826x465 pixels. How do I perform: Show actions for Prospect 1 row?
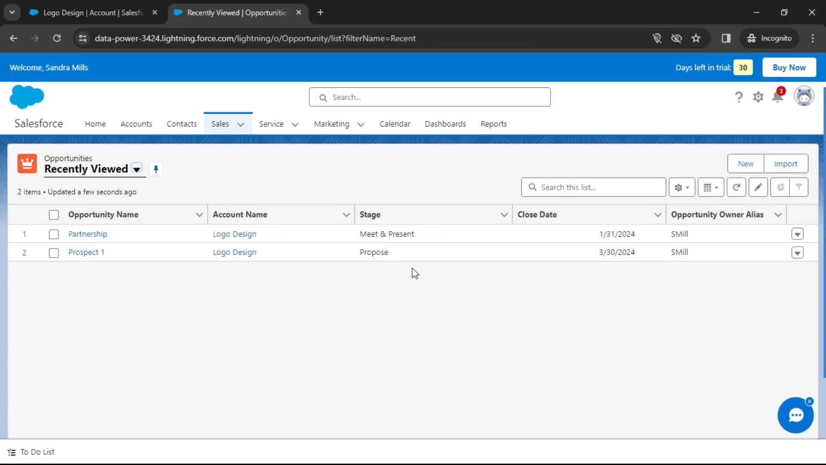point(797,253)
